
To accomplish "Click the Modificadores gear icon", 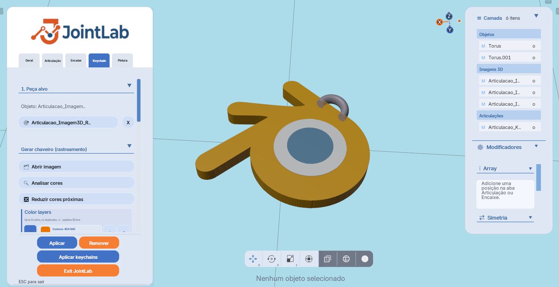I will point(480,147).
